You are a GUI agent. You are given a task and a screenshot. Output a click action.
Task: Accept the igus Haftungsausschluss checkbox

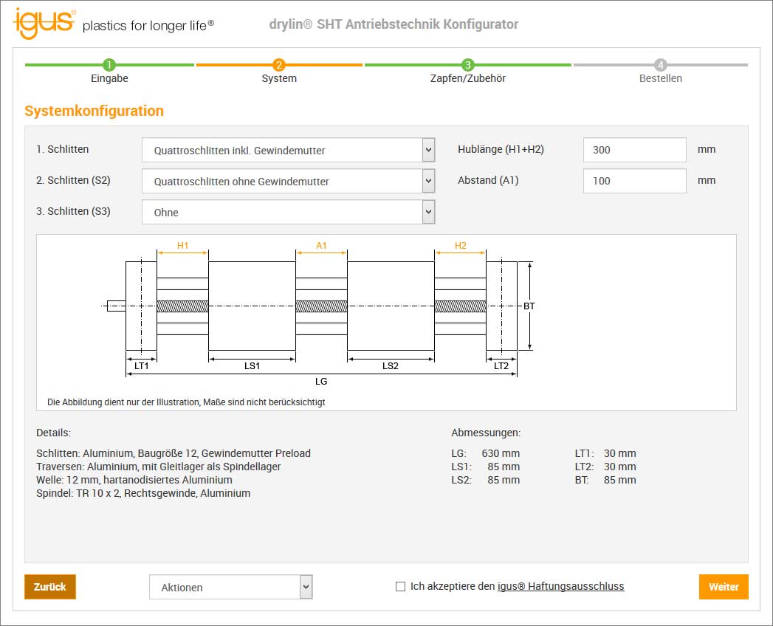(x=400, y=587)
